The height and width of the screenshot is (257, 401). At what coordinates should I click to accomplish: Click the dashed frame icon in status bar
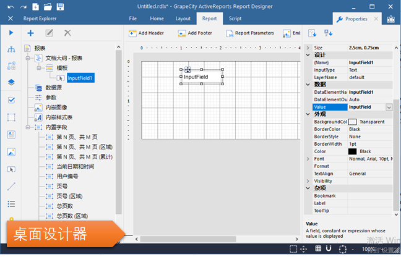coord(343,249)
